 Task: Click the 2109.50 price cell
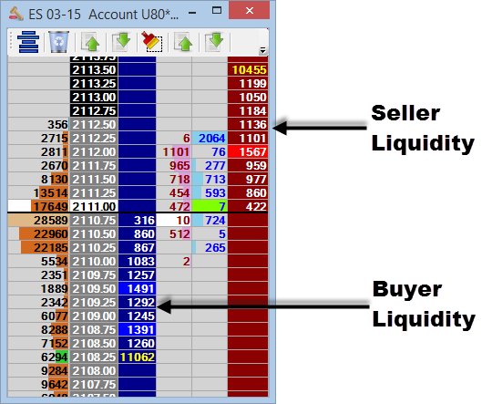pyautogui.click(x=94, y=288)
